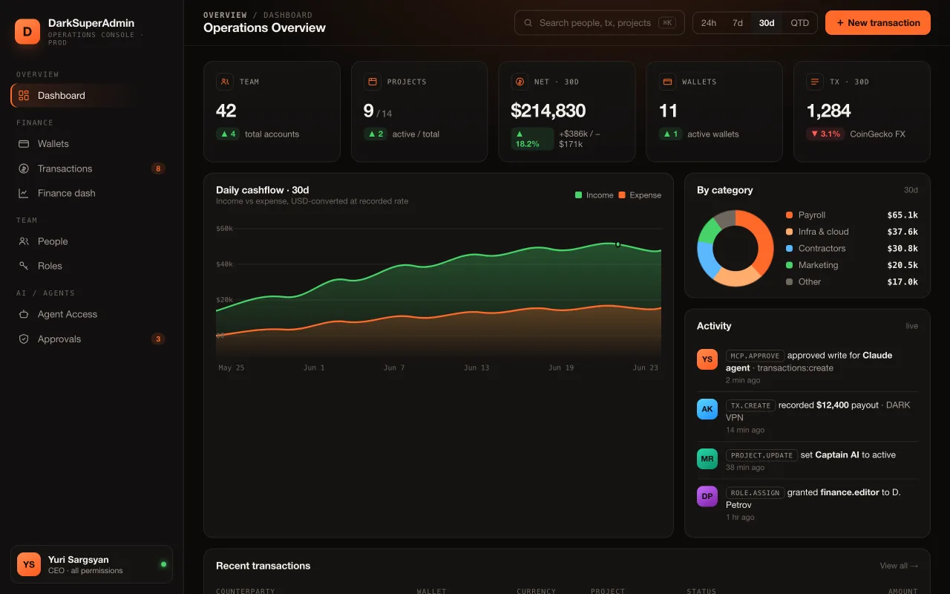Click the TX 30d card list icon

tap(815, 82)
